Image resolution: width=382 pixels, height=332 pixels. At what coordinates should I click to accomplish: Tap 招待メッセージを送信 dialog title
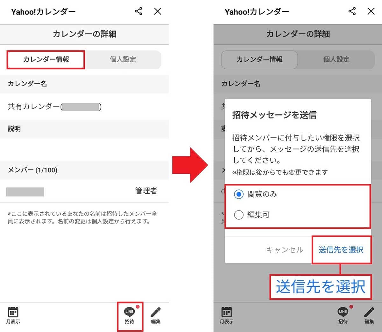pos(274,115)
